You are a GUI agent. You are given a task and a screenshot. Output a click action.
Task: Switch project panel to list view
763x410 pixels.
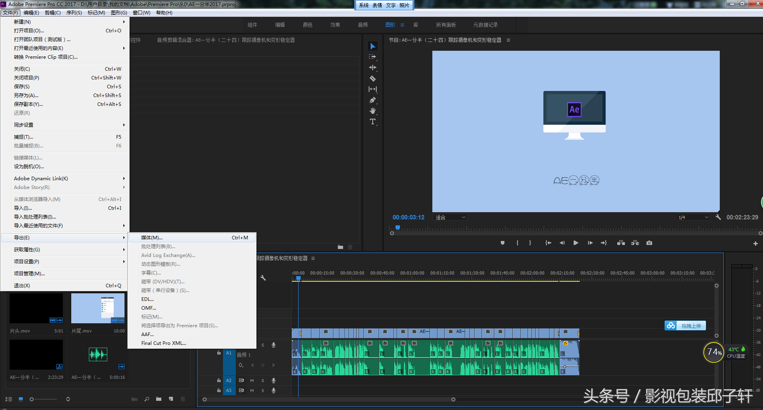pos(9,399)
